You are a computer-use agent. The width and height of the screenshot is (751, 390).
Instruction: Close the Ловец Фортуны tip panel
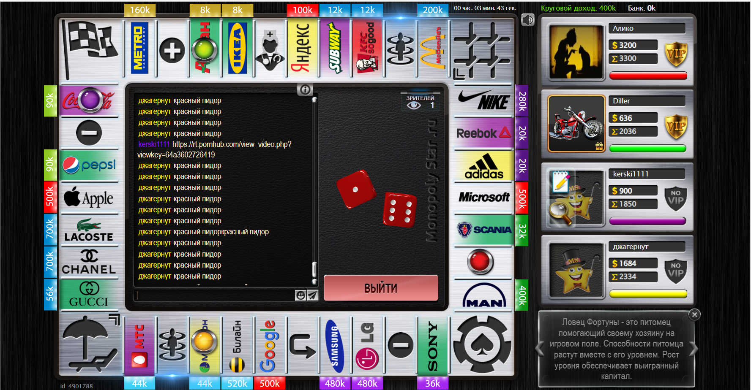[x=694, y=314]
